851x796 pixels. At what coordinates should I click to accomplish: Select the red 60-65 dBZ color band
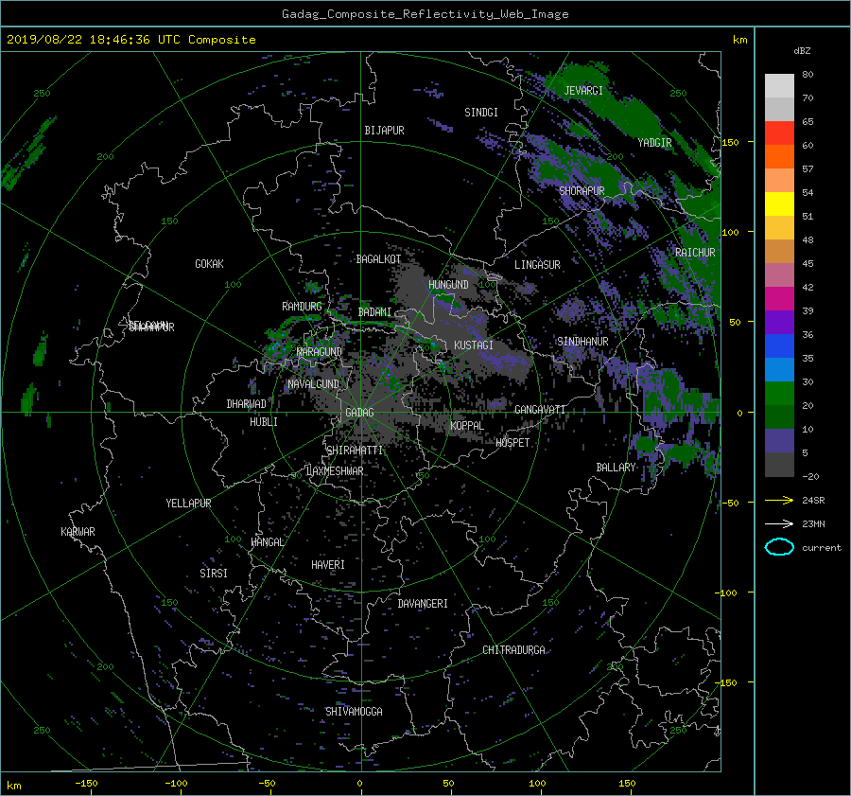click(x=779, y=133)
